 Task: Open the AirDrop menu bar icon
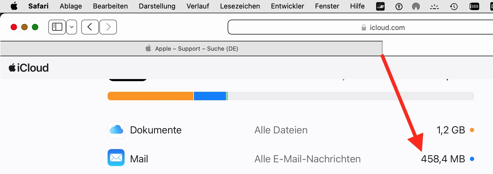tap(416, 6)
